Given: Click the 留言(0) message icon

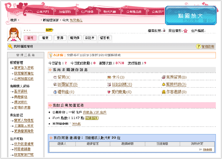Looking at the screenshot, I should (55, 77).
